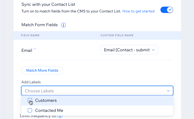Click the chevron arrow in Email dropdown
This screenshot has height=119, width=194.
153,50
